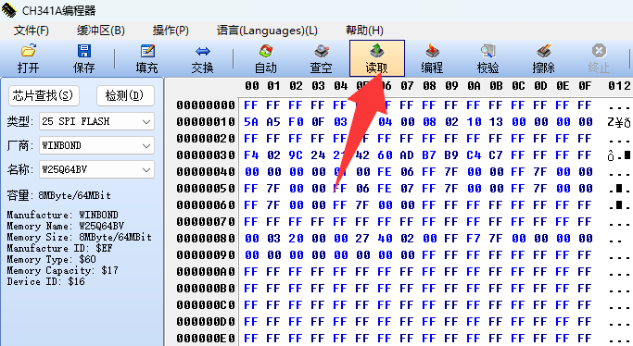Viewport: 633px width, 346px height.
Task: Select the 填充 (Fill) tool icon
Action: [147, 51]
